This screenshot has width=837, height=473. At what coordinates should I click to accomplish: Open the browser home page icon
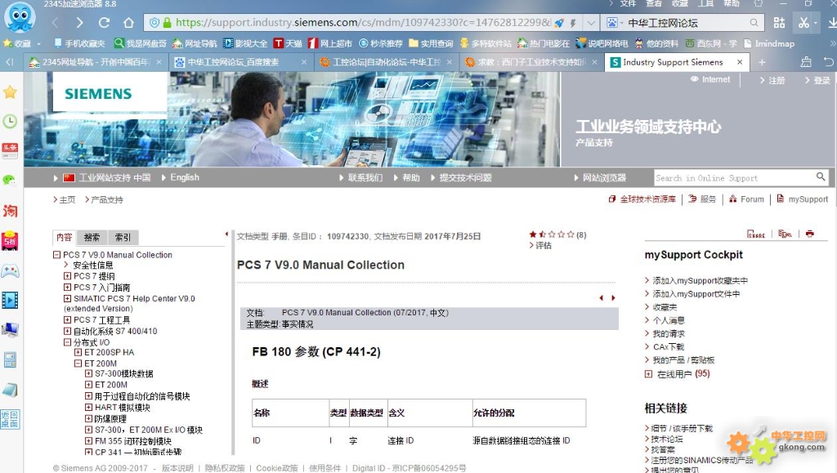128,22
